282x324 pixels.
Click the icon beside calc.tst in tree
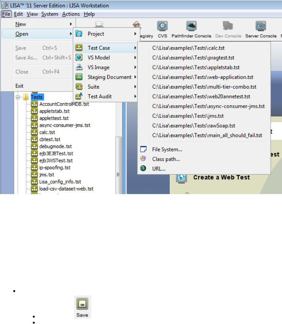coord(34,132)
